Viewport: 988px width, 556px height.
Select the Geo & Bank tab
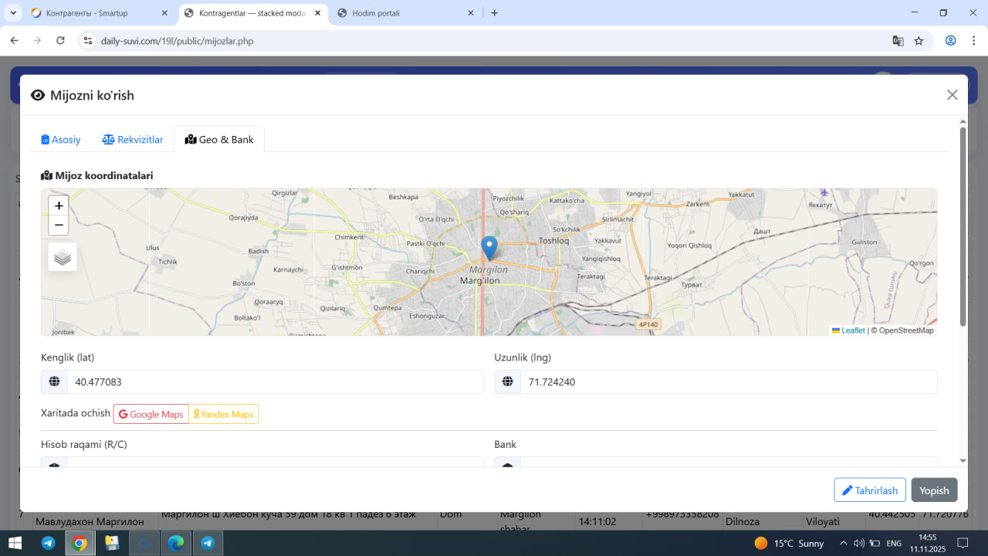(219, 140)
